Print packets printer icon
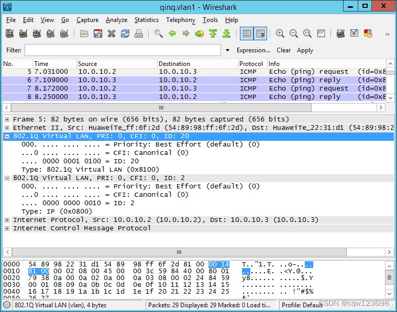Screen dimensions: 397x312 coord(139,34)
